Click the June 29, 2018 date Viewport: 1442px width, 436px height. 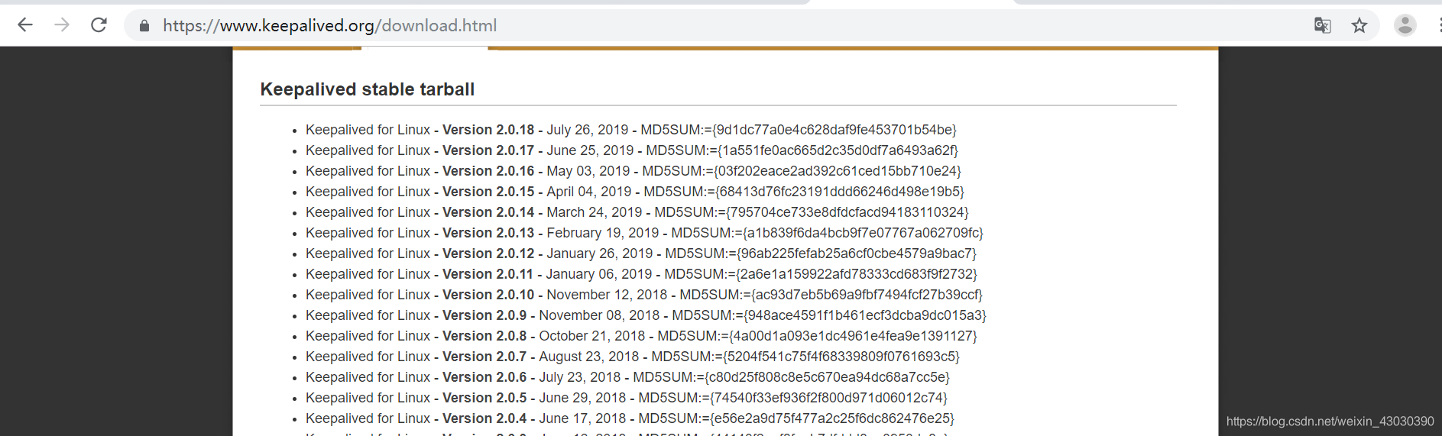pyautogui.click(x=582, y=398)
